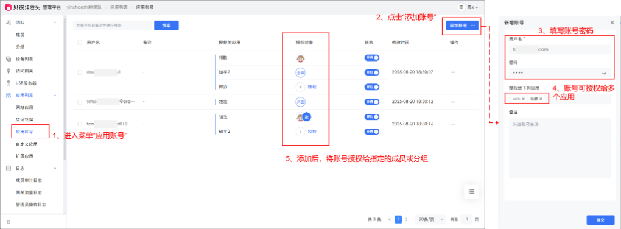This screenshot has width=621, height=229.
Task: Open the action dots for the dou account
Action: (453, 72)
